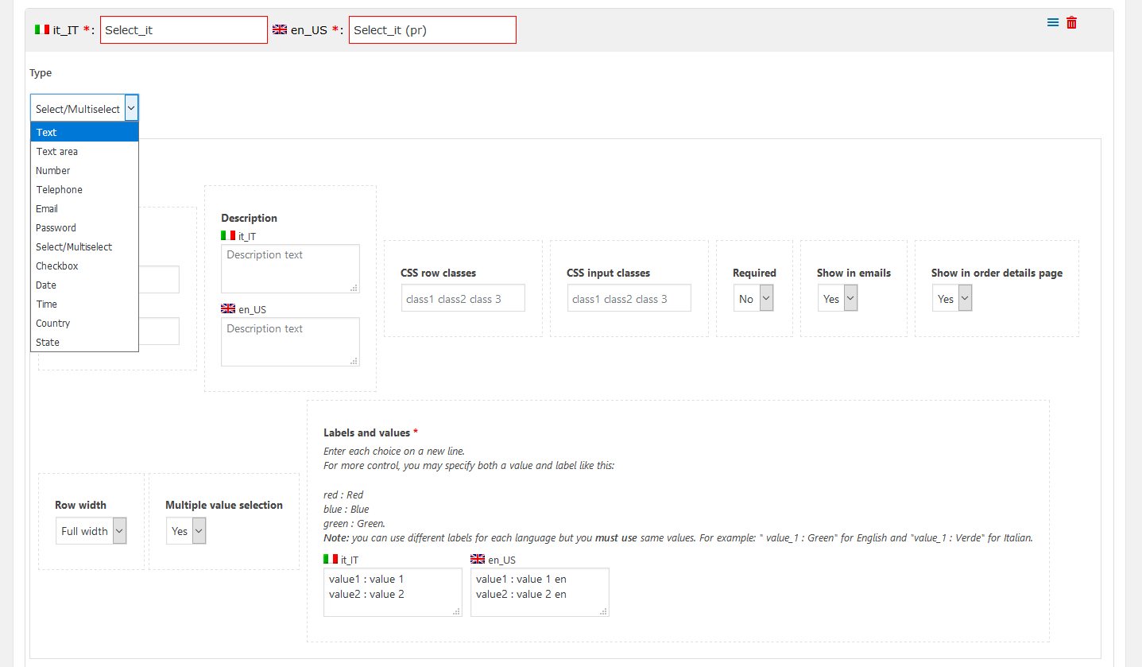Open the Row width dropdown

click(x=91, y=531)
